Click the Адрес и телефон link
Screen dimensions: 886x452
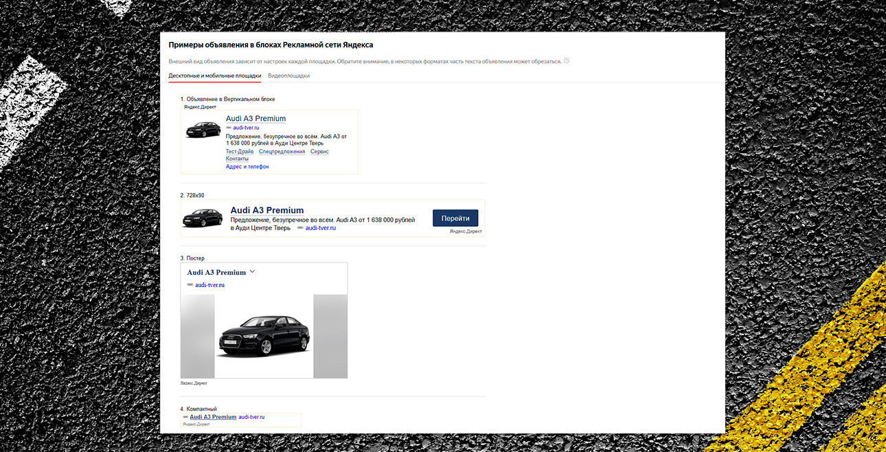click(247, 167)
